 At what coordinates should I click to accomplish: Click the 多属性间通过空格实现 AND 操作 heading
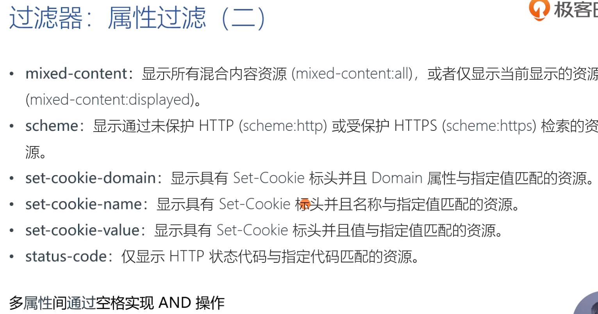click(x=117, y=303)
